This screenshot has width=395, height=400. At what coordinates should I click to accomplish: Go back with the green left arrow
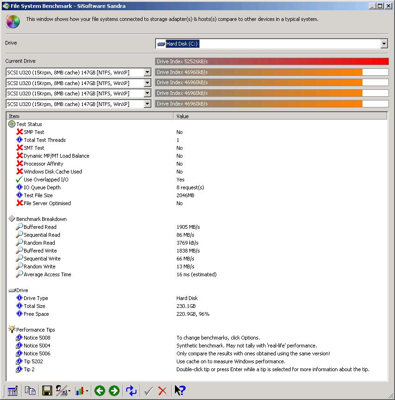tap(99, 391)
